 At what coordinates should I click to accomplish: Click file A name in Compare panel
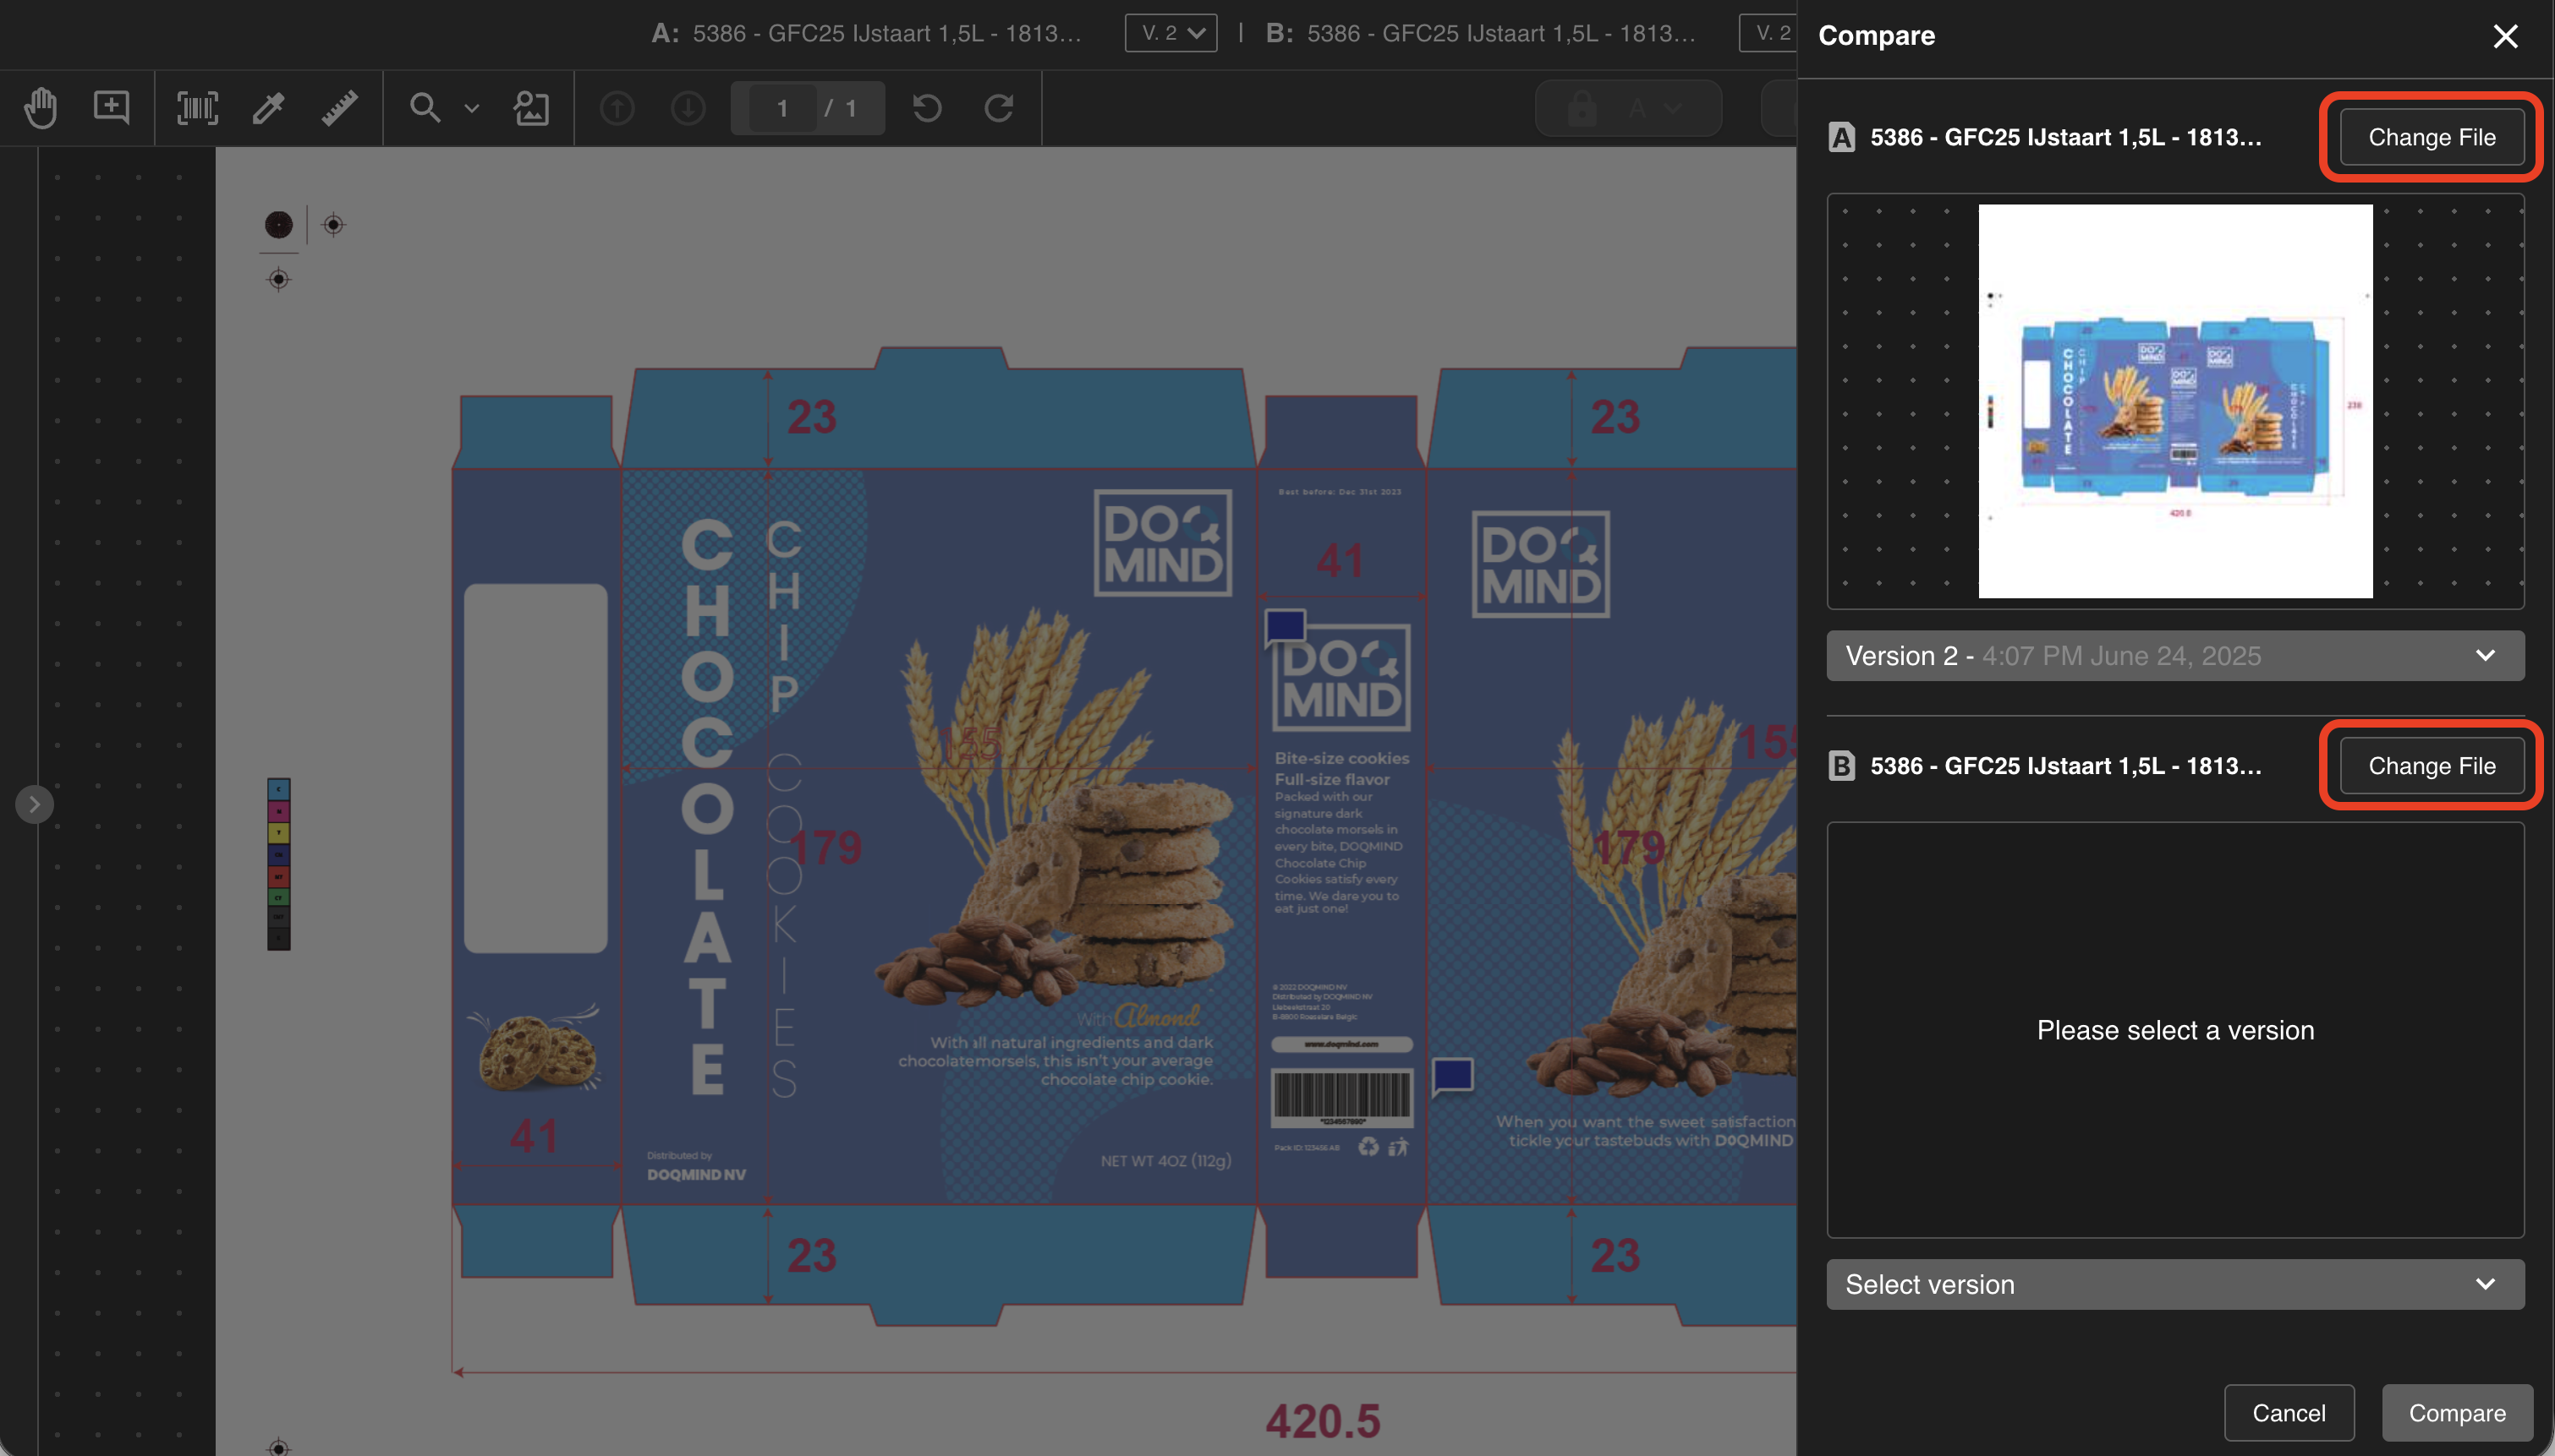[2065, 137]
